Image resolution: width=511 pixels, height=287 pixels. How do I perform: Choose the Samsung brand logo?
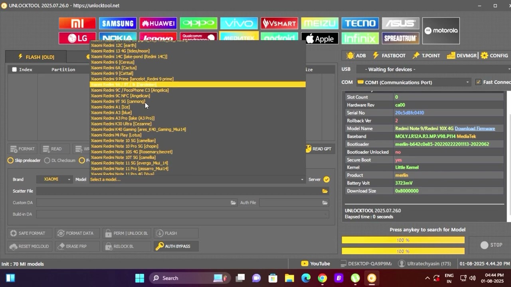(x=118, y=24)
